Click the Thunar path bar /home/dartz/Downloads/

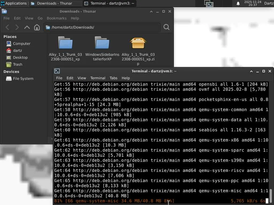[x=102, y=27]
